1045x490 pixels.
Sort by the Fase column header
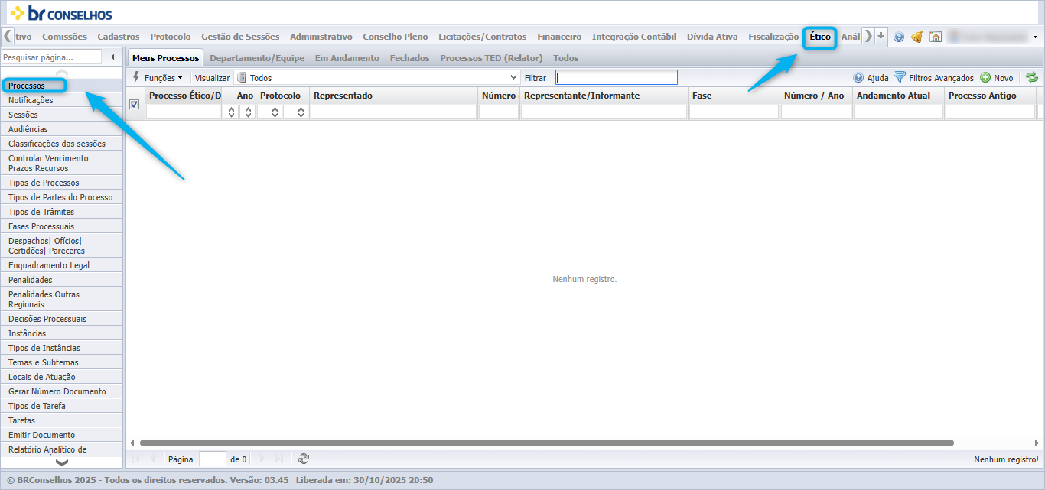pyautogui.click(x=734, y=96)
